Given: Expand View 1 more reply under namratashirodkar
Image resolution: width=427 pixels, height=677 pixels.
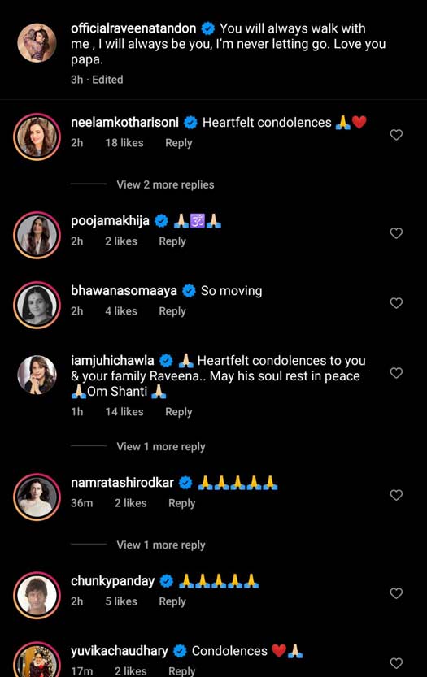Looking at the screenshot, I should [161, 545].
